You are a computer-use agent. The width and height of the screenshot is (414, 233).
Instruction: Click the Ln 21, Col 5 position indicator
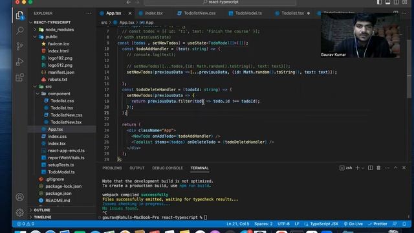[x=237, y=224]
